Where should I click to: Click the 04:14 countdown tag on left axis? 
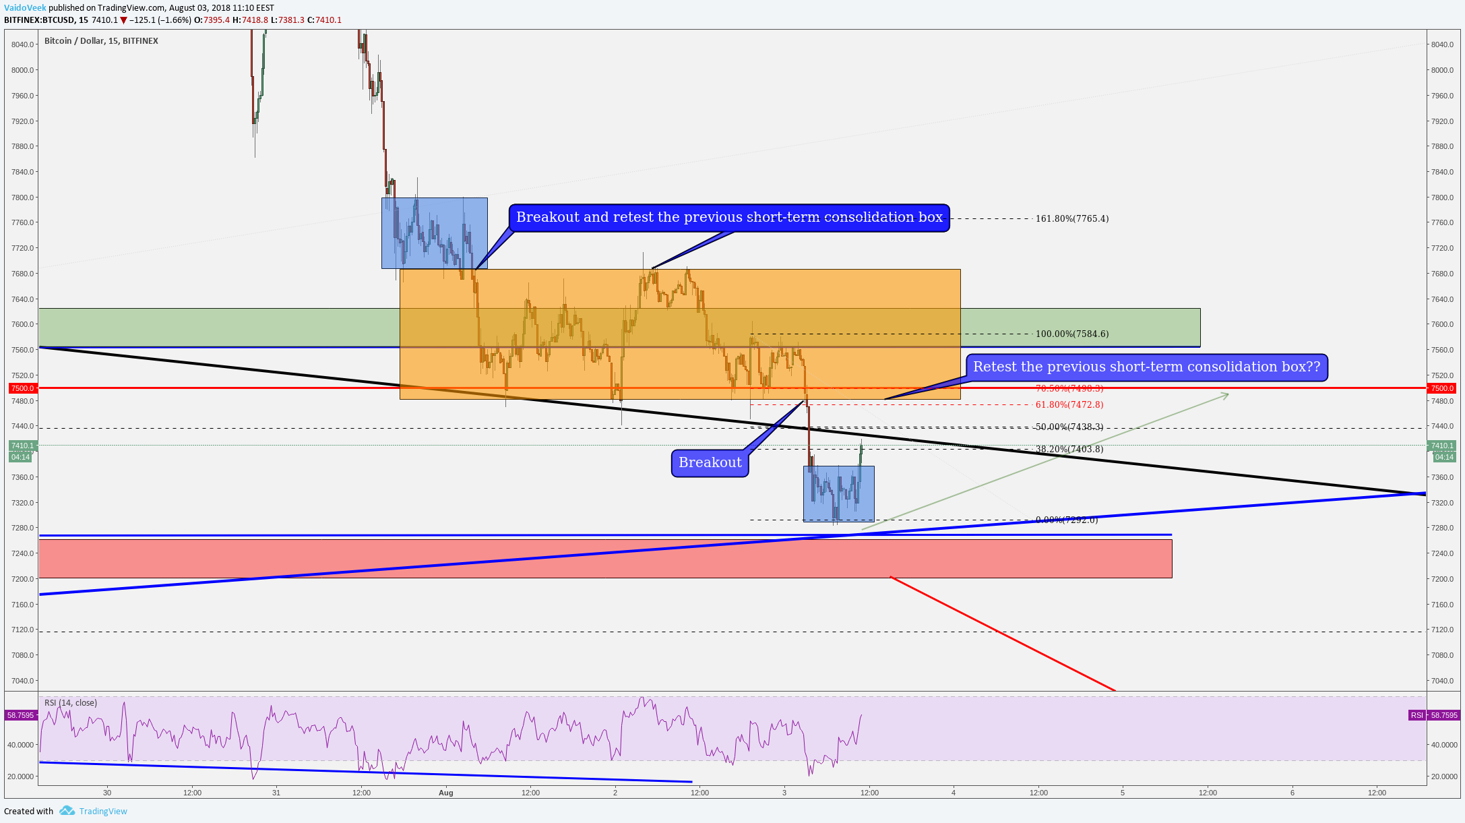20,457
